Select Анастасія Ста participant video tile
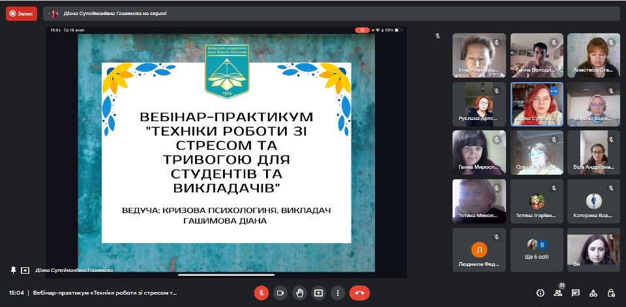The width and height of the screenshot is (626, 307). point(593,55)
